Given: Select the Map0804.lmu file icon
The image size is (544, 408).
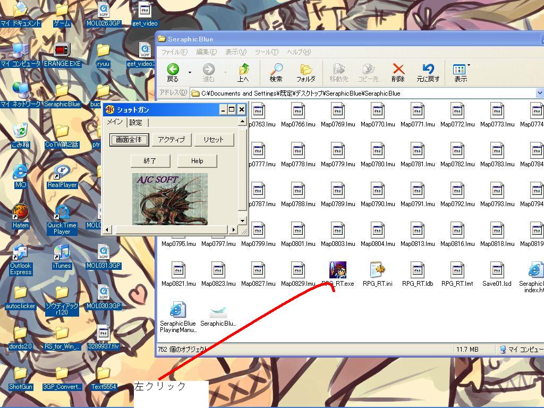Looking at the screenshot, I should pos(378,230).
